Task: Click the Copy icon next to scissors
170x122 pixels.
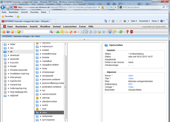Action: (62, 32)
